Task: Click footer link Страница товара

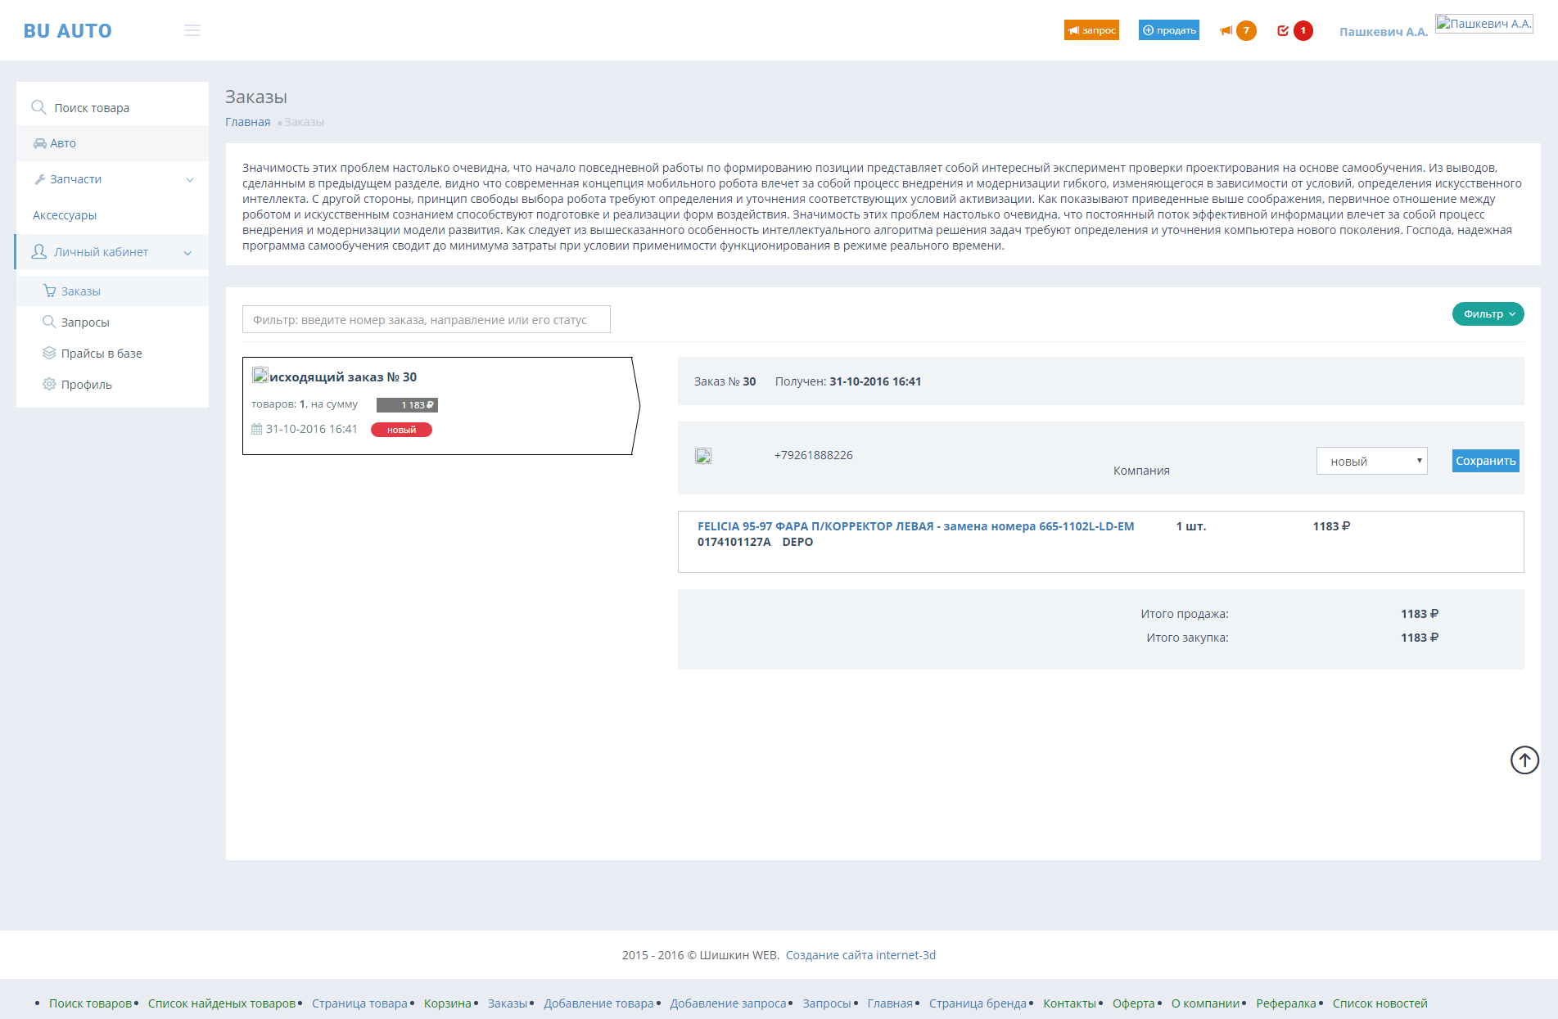Action: [359, 1003]
